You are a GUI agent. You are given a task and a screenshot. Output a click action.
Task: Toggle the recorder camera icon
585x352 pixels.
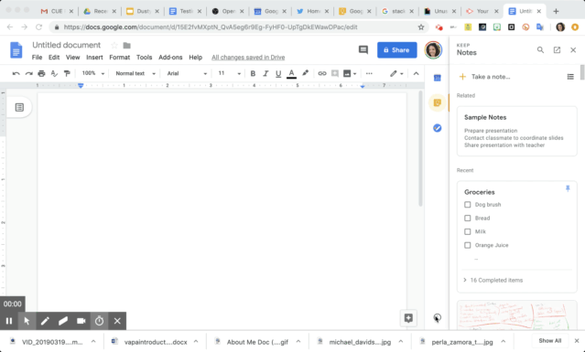(x=81, y=321)
